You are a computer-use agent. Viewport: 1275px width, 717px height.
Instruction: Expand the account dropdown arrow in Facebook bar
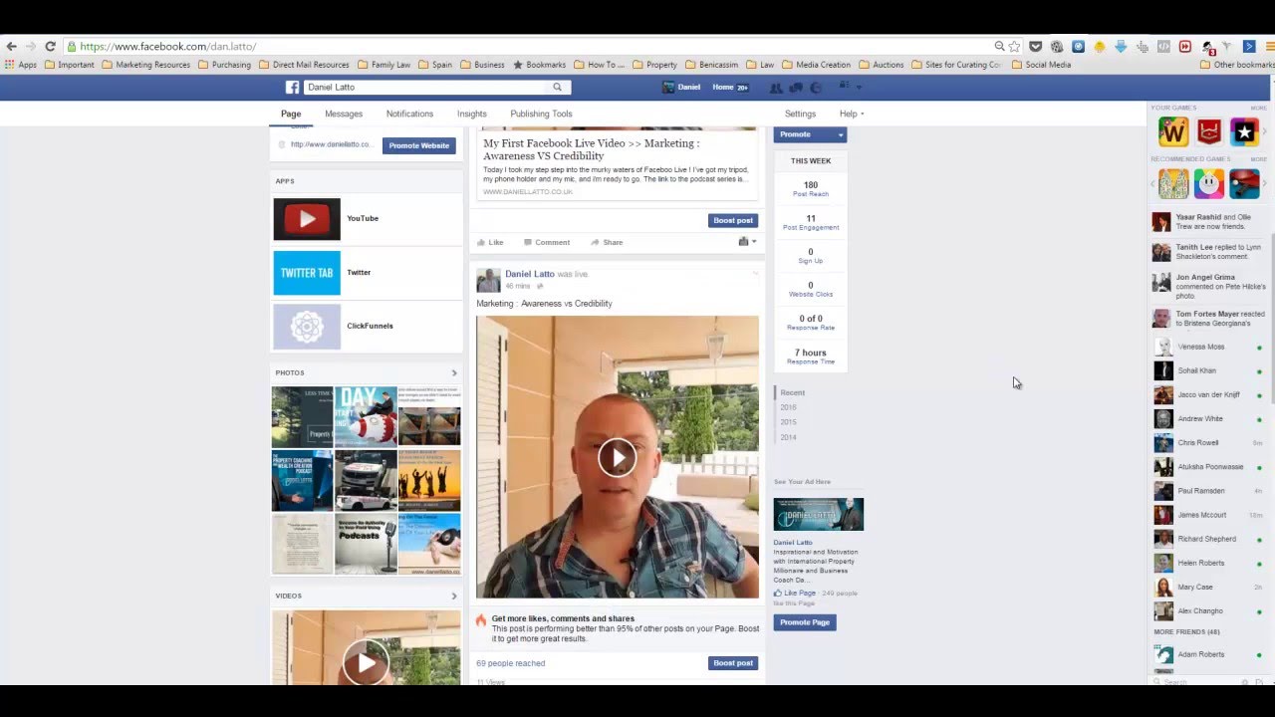click(861, 88)
